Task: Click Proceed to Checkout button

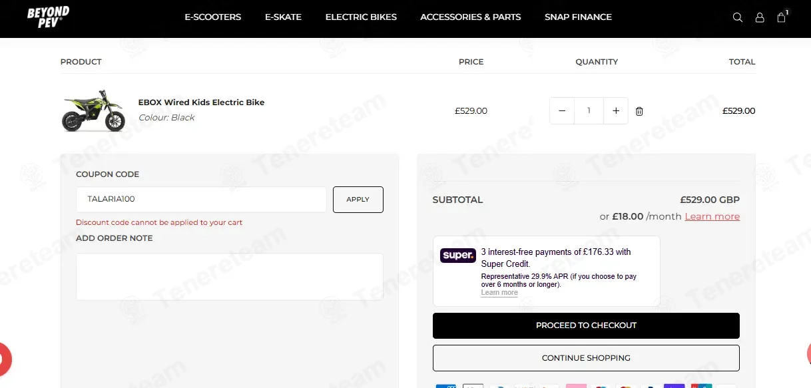Action: [586, 325]
